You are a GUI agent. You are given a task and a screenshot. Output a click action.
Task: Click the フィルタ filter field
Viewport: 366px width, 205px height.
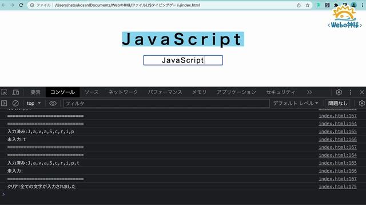point(166,104)
